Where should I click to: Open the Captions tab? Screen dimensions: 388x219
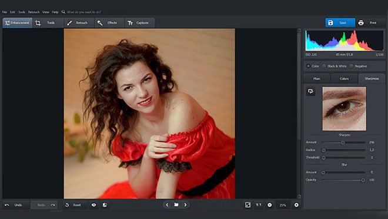(x=140, y=23)
